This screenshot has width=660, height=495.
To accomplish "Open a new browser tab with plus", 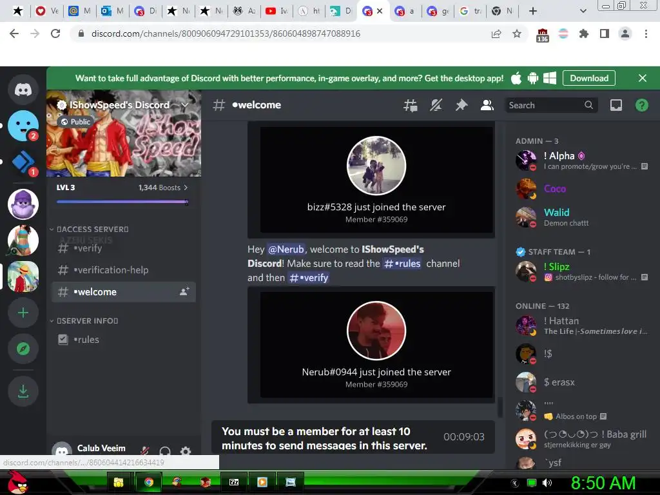I will tap(533, 11).
